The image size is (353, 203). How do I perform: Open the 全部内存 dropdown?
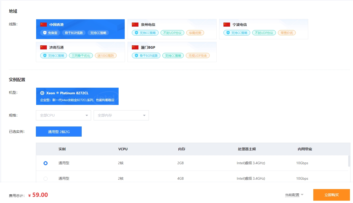pos(121,115)
